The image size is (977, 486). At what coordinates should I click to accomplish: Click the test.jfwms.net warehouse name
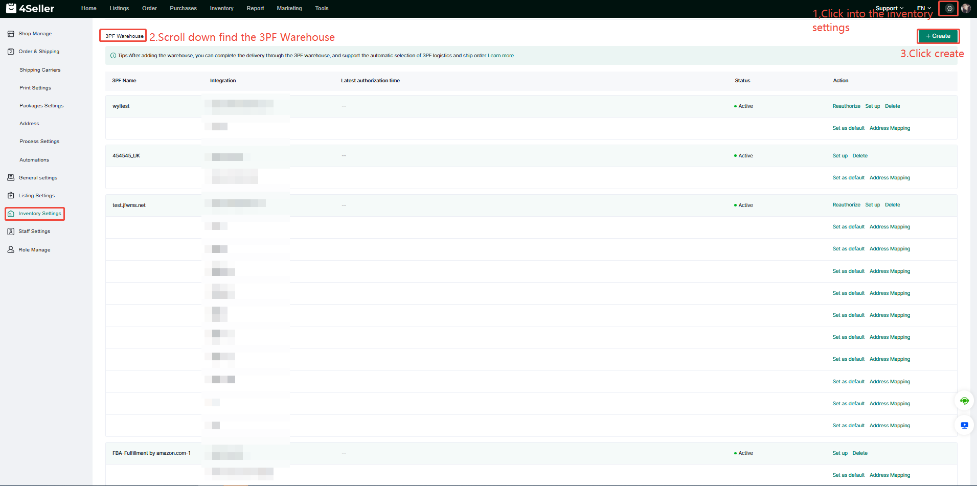[129, 205]
